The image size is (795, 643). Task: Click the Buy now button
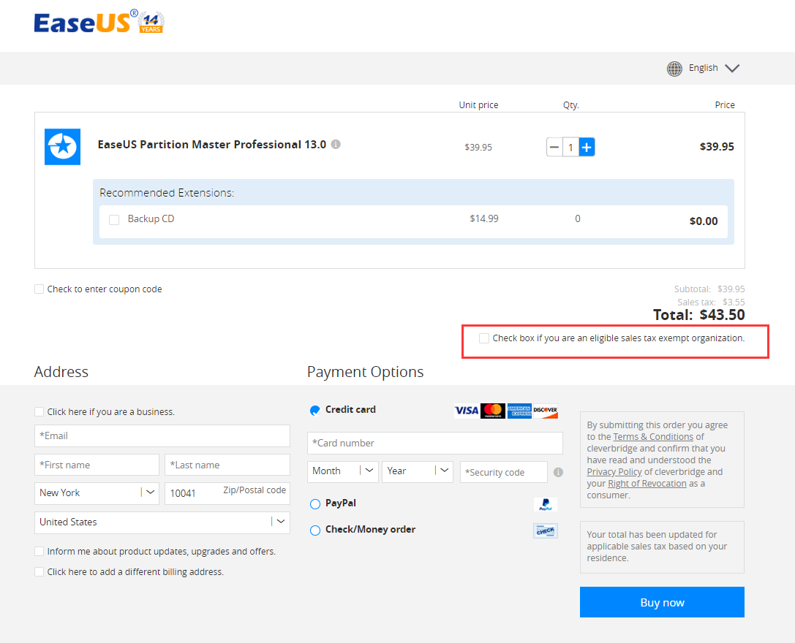click(662, 602)
